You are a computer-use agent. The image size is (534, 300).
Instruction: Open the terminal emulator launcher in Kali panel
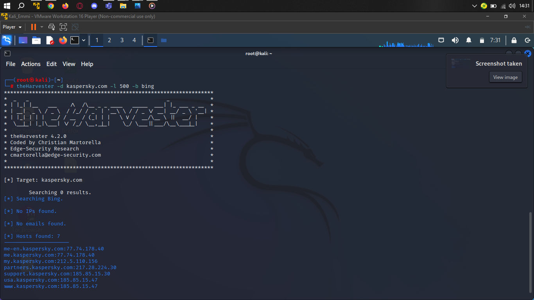coord(75,40)
